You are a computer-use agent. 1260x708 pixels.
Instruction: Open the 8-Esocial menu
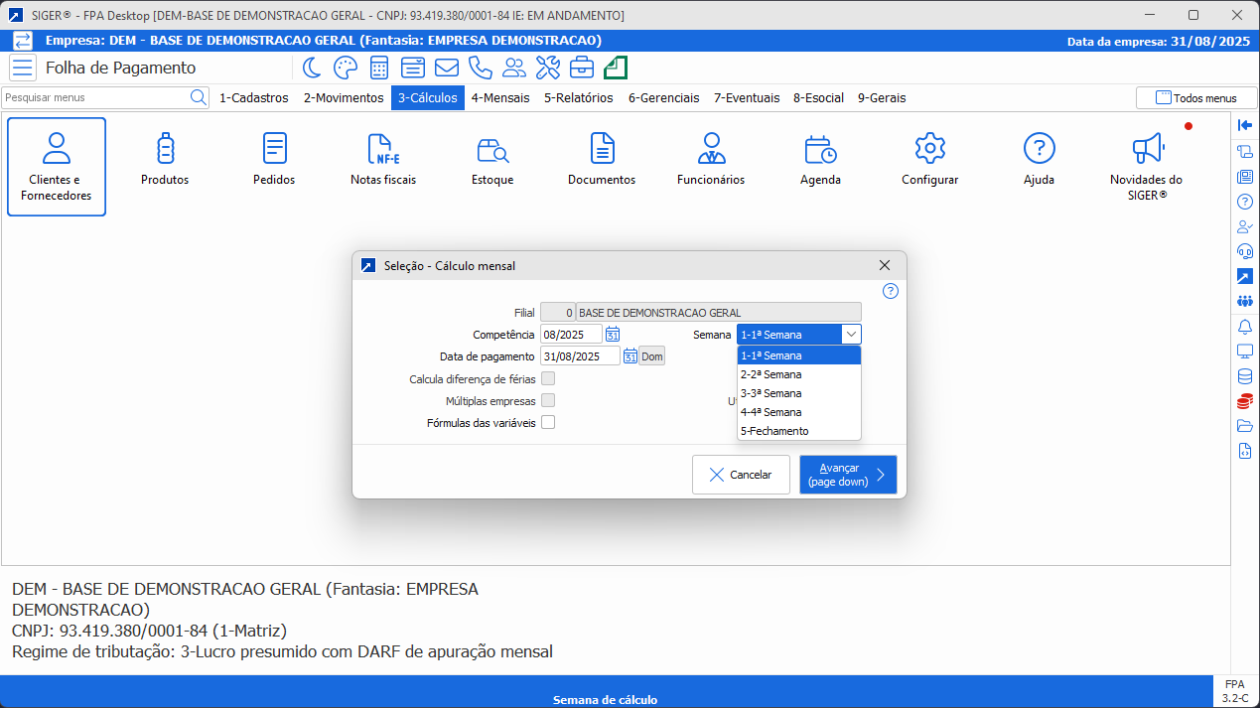point(818,98)
